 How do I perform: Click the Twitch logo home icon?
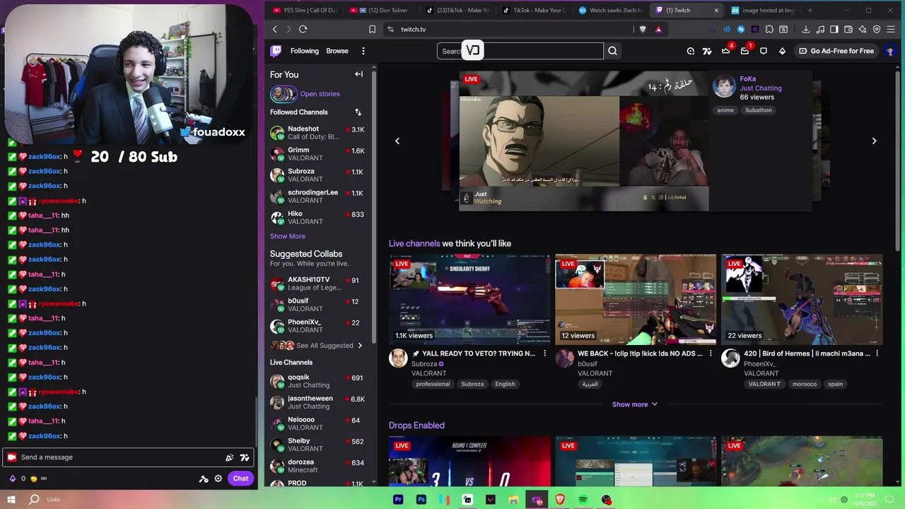276,51
